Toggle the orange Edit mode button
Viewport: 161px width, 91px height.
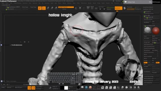[40, 8]
